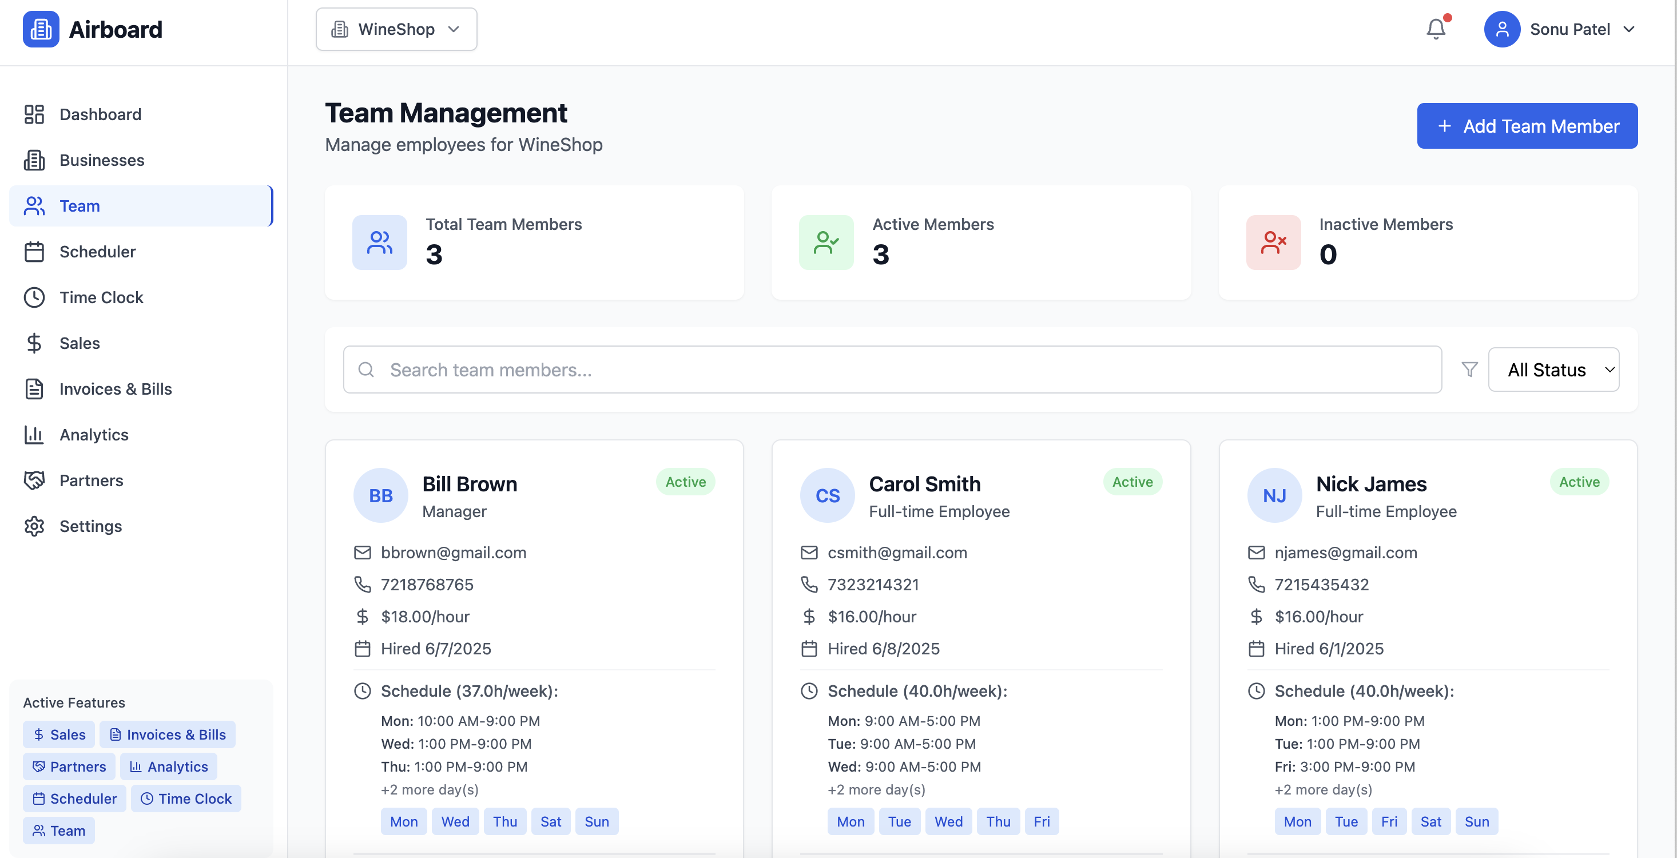1677x858 pixels.
Task: Open Sonu Patel account menu chevron
Action: (1629, 29)
